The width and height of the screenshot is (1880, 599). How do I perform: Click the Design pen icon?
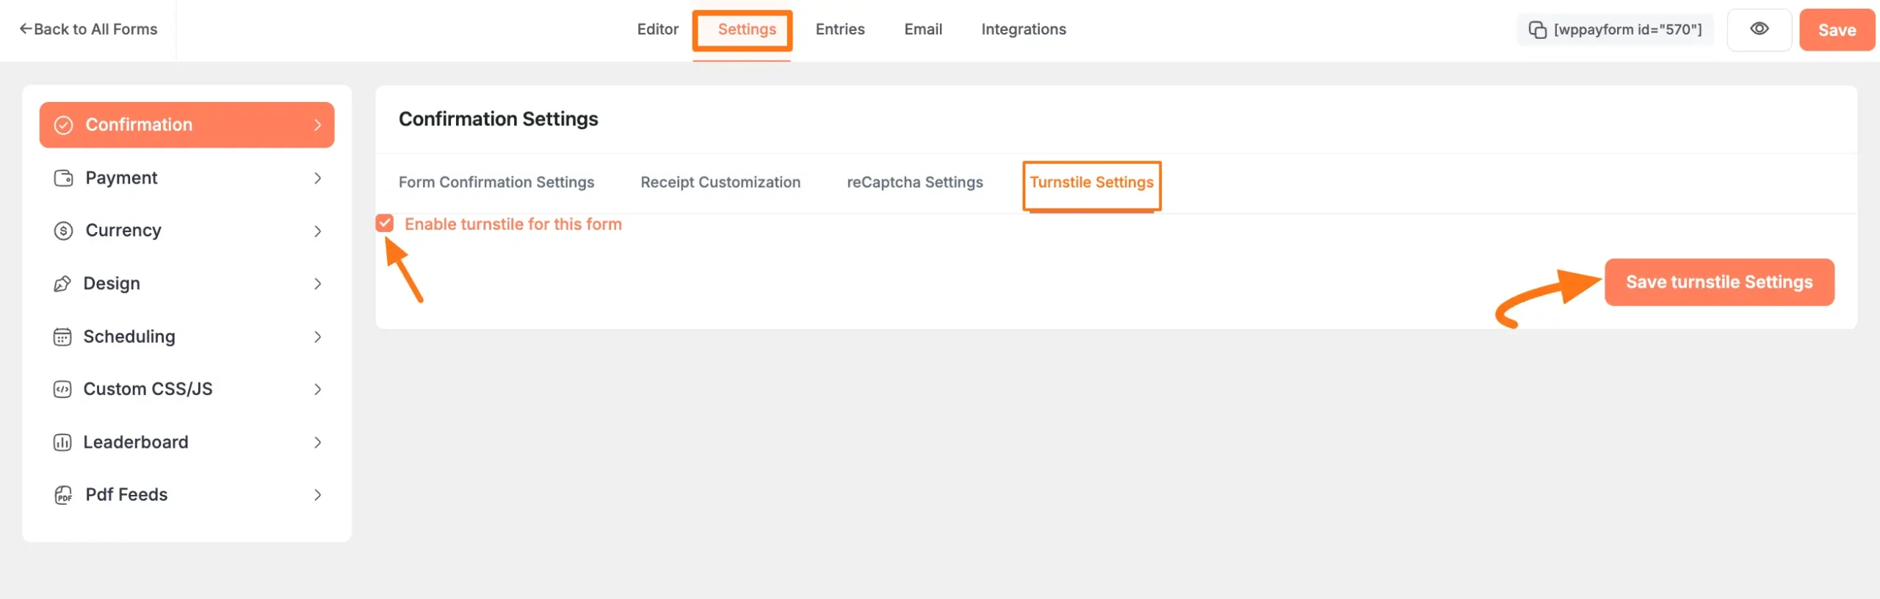pos(62,284)
